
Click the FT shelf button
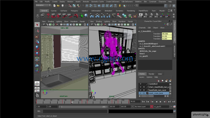[x=162, y=15]
